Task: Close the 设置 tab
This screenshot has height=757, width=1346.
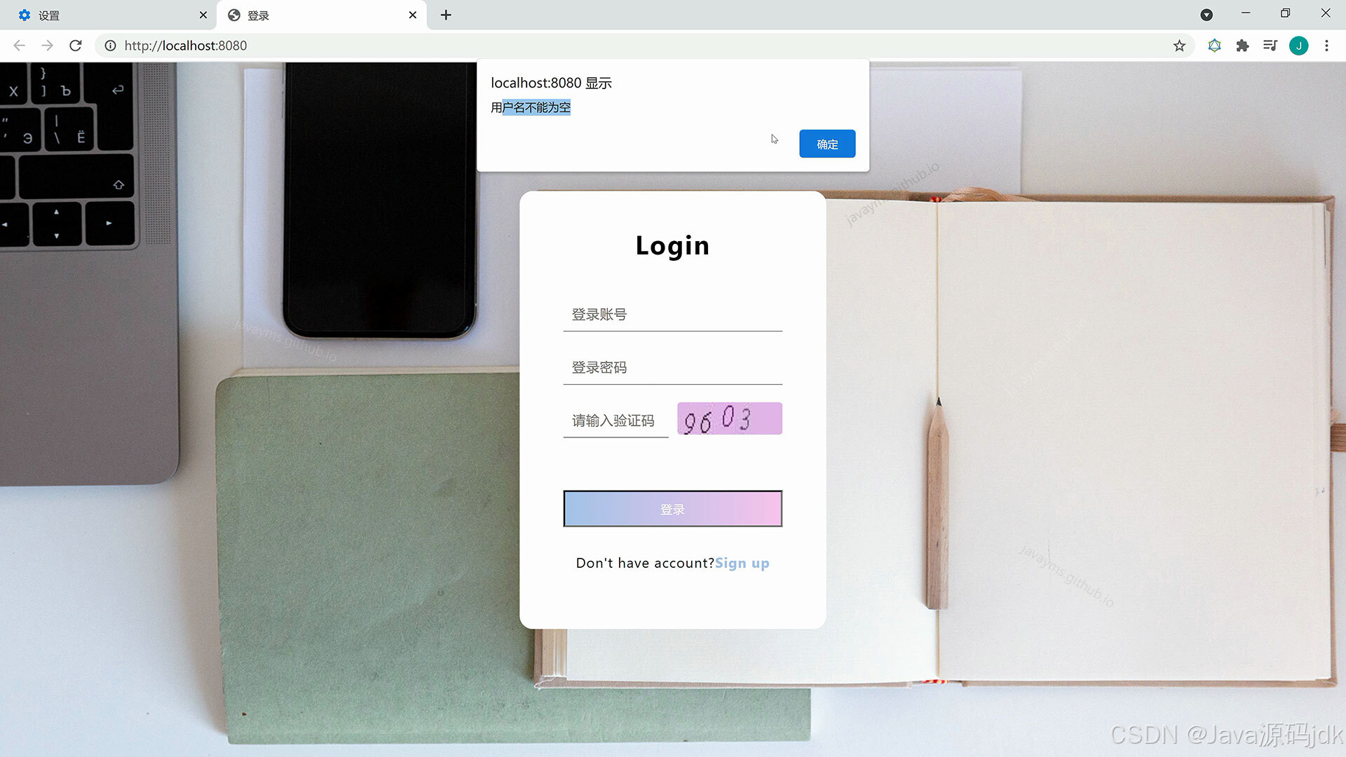Action: 203,15
